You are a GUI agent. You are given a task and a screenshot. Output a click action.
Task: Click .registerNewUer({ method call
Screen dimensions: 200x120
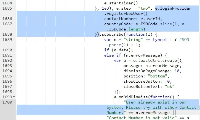126,13
